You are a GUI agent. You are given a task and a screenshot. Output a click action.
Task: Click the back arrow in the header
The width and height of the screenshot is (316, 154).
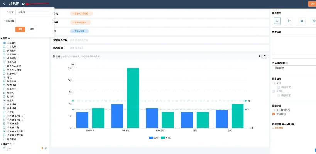pos(4,3)
